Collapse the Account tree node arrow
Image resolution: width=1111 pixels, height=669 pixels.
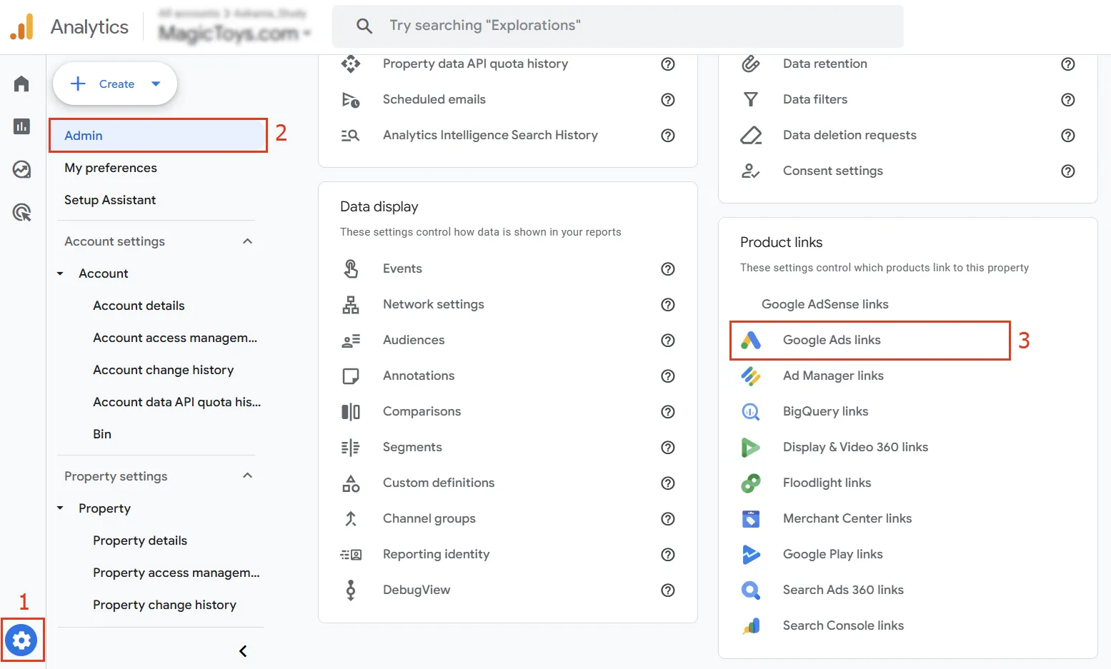pos(61,273)
